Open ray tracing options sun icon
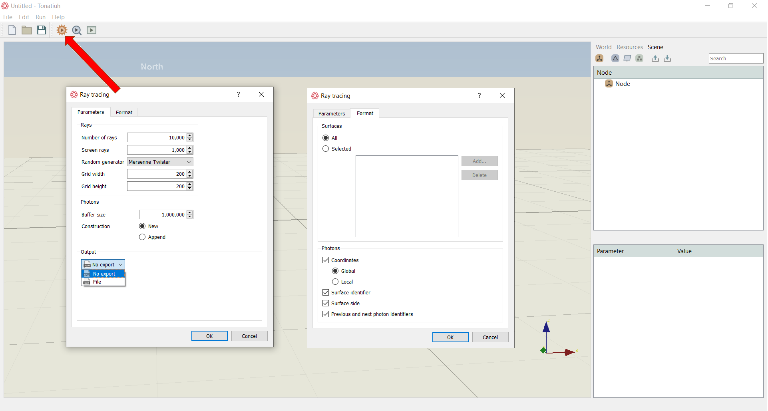The image size is (768, 411). 62,30
